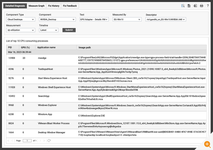Select the TextInputHost application row
Image resolution: width=213 pixels, height=150 pixels.
tap(106, 70)
